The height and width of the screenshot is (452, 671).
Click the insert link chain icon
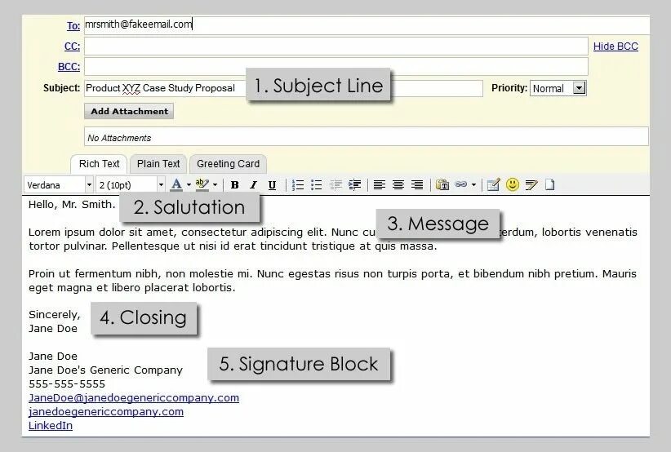point(461,184)
